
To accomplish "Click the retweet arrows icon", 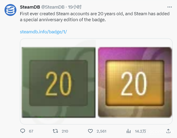I will coord(55,131).
